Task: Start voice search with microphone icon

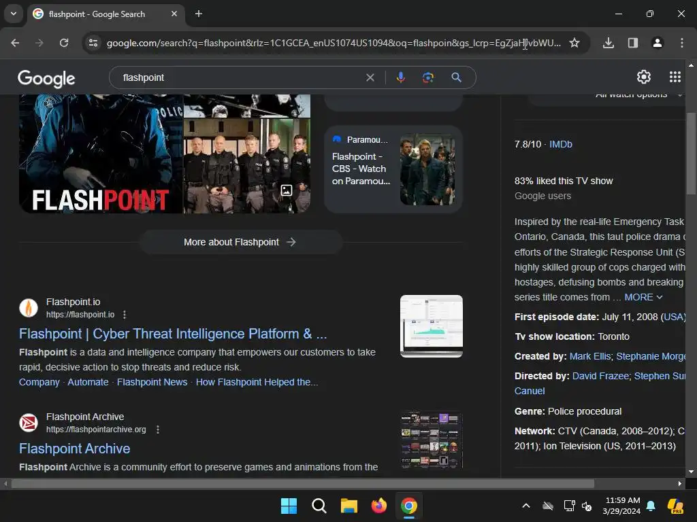Action: point(400,77)
